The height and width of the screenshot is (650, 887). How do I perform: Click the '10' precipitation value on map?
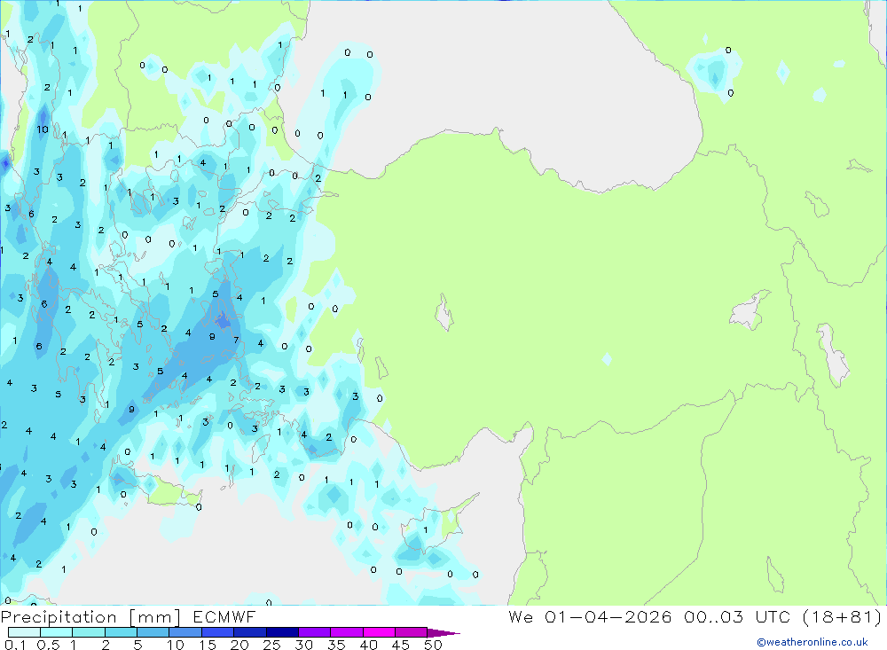pos(43,129)
